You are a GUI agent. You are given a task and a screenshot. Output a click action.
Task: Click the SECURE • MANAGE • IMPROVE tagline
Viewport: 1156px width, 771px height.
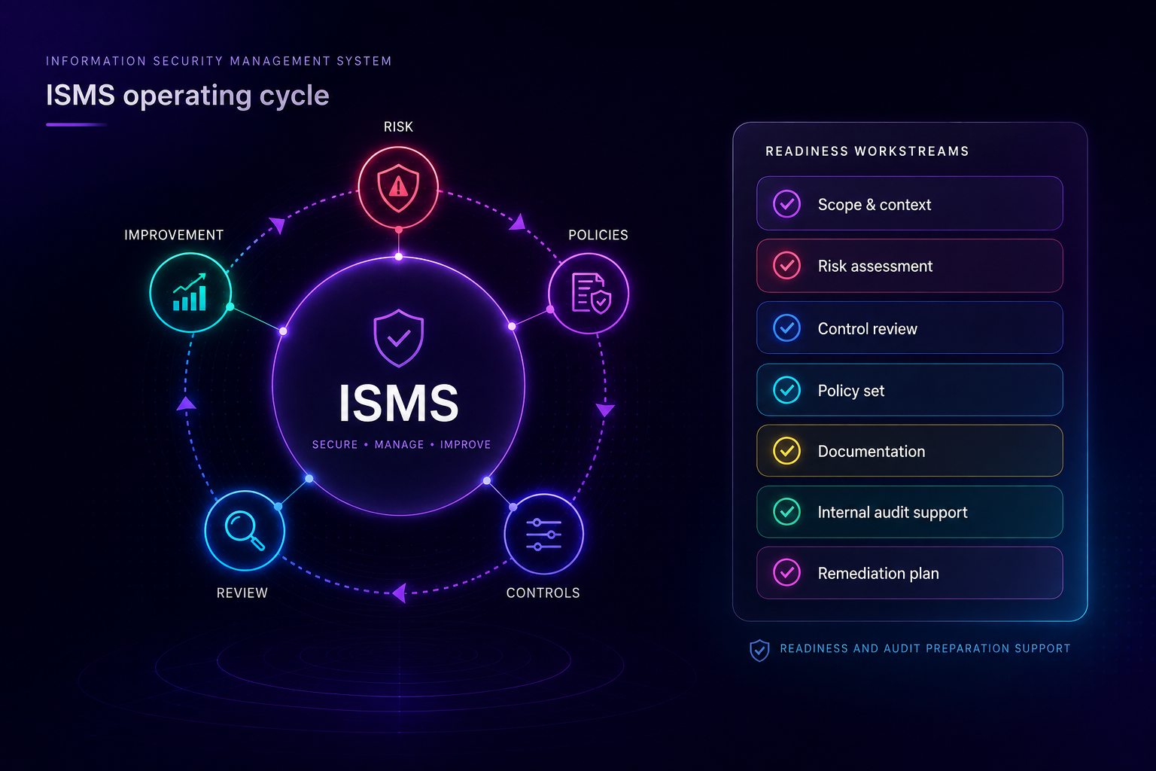pos(401,445)
